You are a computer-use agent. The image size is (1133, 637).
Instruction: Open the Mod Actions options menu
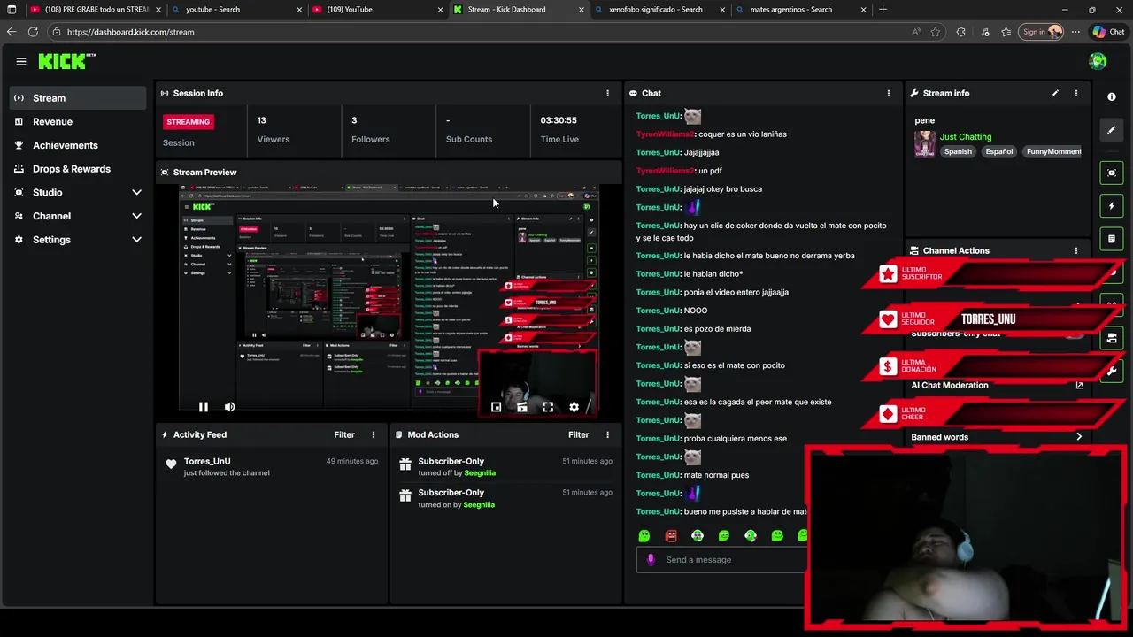click(x=607, y=434)
